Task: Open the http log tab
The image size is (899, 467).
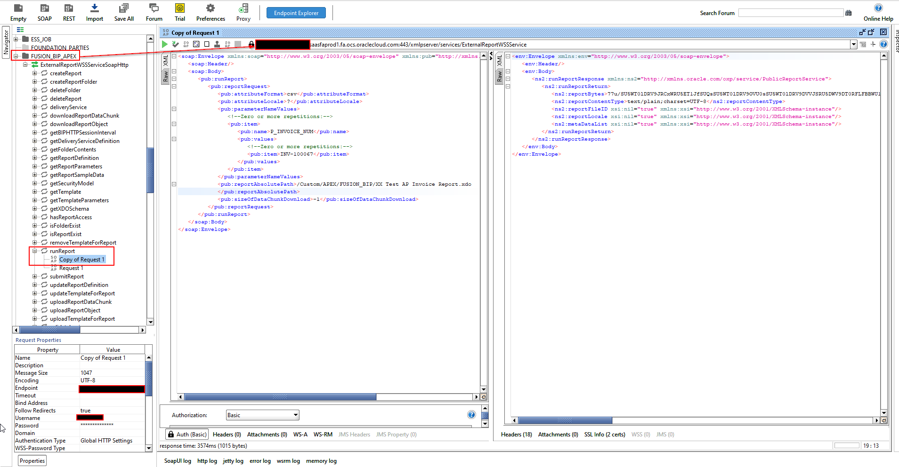Action: click(207, 460)
